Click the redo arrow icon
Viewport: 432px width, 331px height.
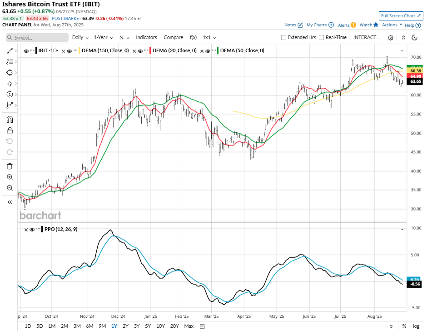pos(10,152)
